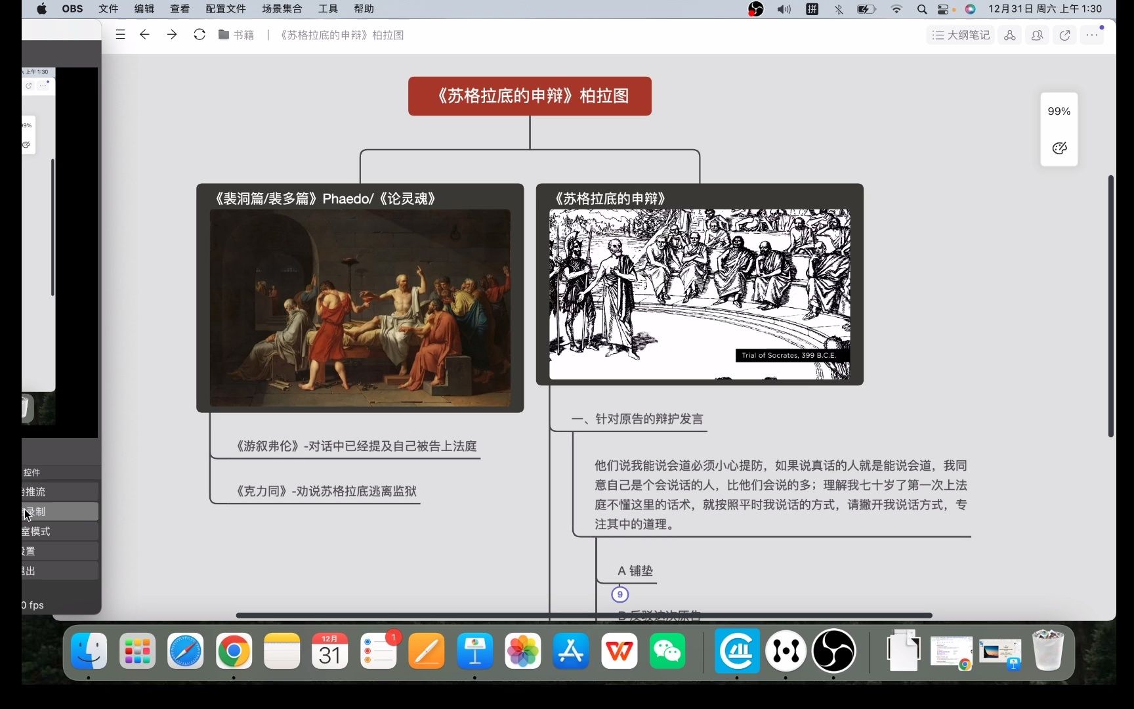Select the red root node title
The height and width of the screenshot is (709, 1134).
530,96
